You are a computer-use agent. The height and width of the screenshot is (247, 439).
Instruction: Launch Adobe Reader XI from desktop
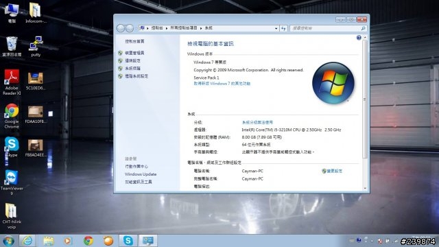[x=12, y=82]
